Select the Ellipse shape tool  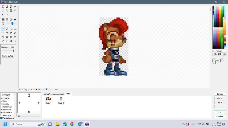click(x=7, y=33)
